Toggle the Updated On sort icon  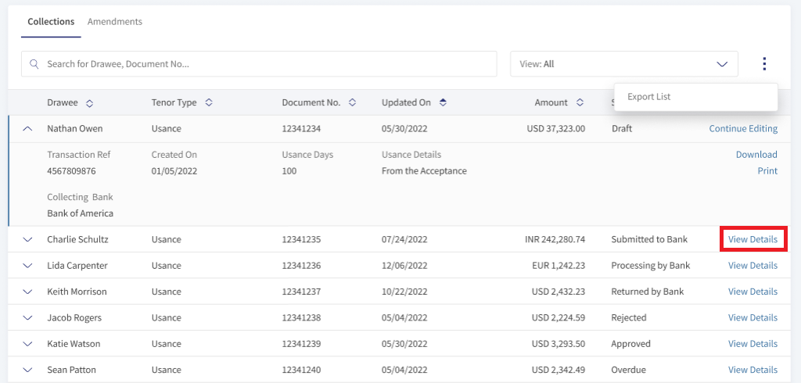tap(443, 102)
